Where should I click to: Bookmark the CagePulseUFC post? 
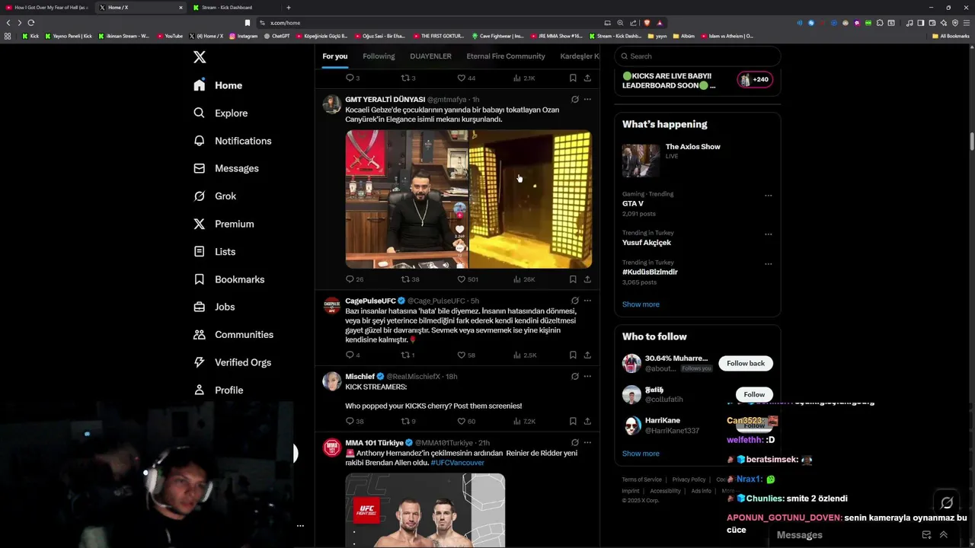573,355
